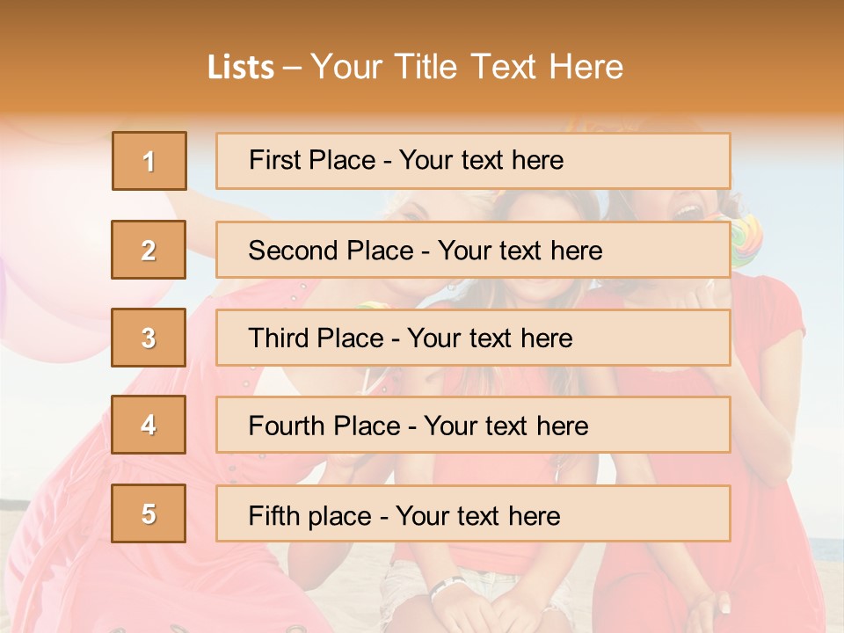Click the Fifth place text box
Screen dimensions: 844x633
pyautogui.click(x=473, y=514)
